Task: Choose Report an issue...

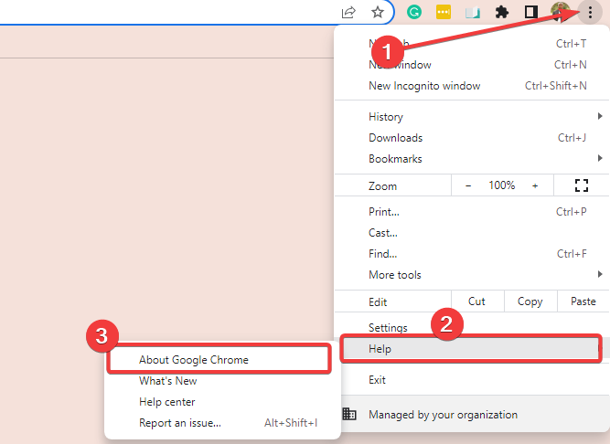Action: point(222,423)
